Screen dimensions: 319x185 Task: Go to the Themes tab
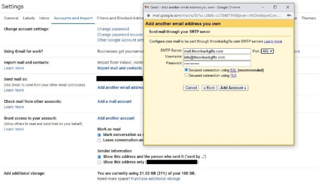[x=309, y=18]
